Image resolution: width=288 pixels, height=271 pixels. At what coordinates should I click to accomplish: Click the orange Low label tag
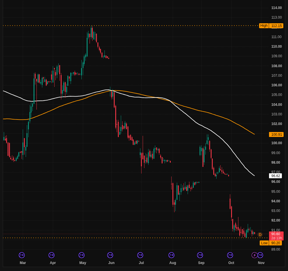264,243
